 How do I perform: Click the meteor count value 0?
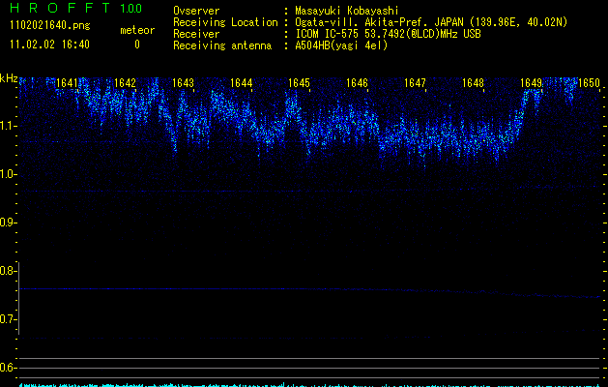click(136, 45)
